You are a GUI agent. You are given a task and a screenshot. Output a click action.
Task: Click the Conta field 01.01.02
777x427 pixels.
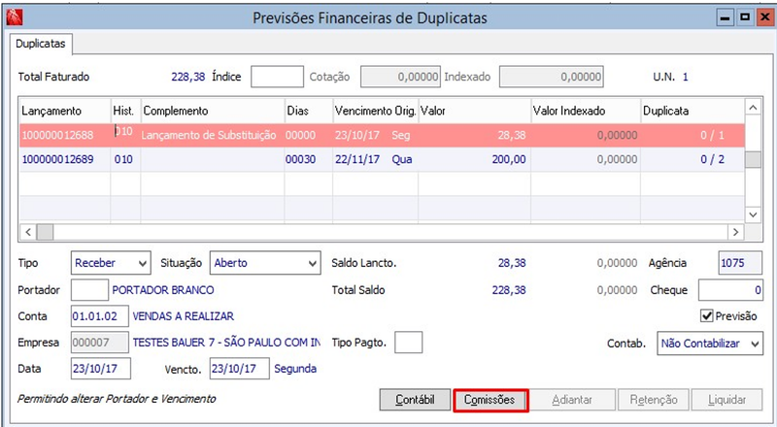100,316
